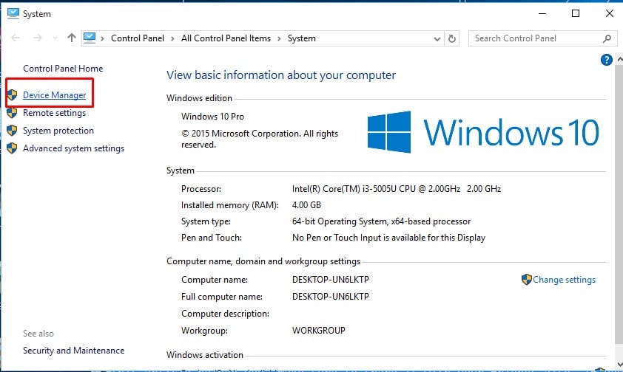The width and height of the screenshot is (623, 372).
Task: Click shield icon next to System protection
Action: point(13,131)
